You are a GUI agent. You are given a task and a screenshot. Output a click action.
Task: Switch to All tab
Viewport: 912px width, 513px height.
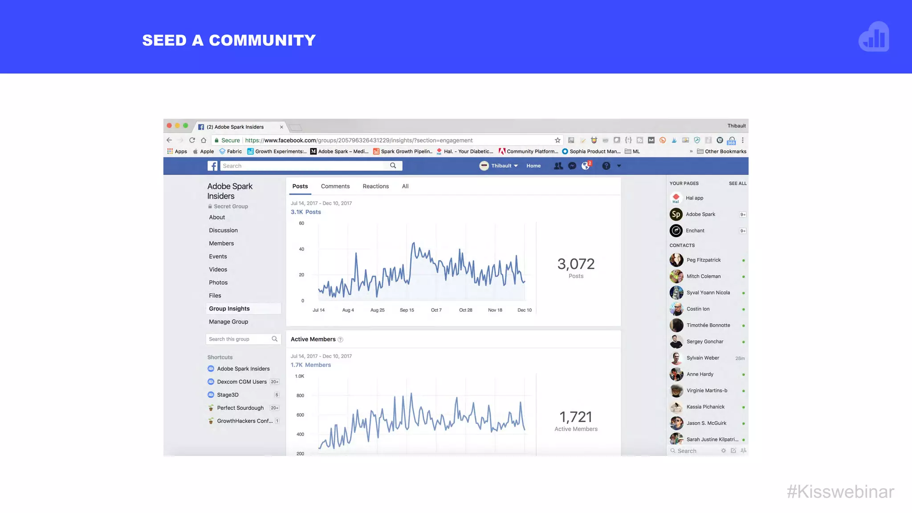click(405, 186)
